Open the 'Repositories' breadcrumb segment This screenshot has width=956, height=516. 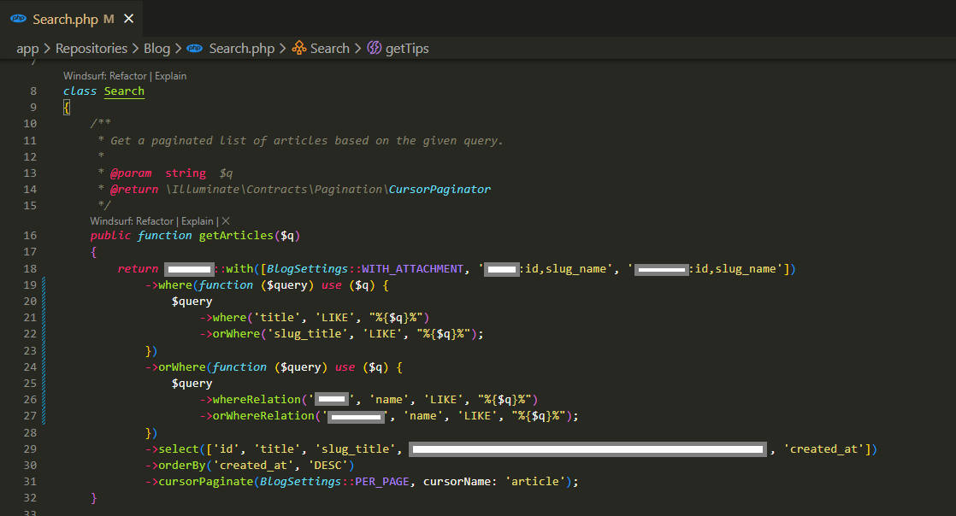coord(91,49)
